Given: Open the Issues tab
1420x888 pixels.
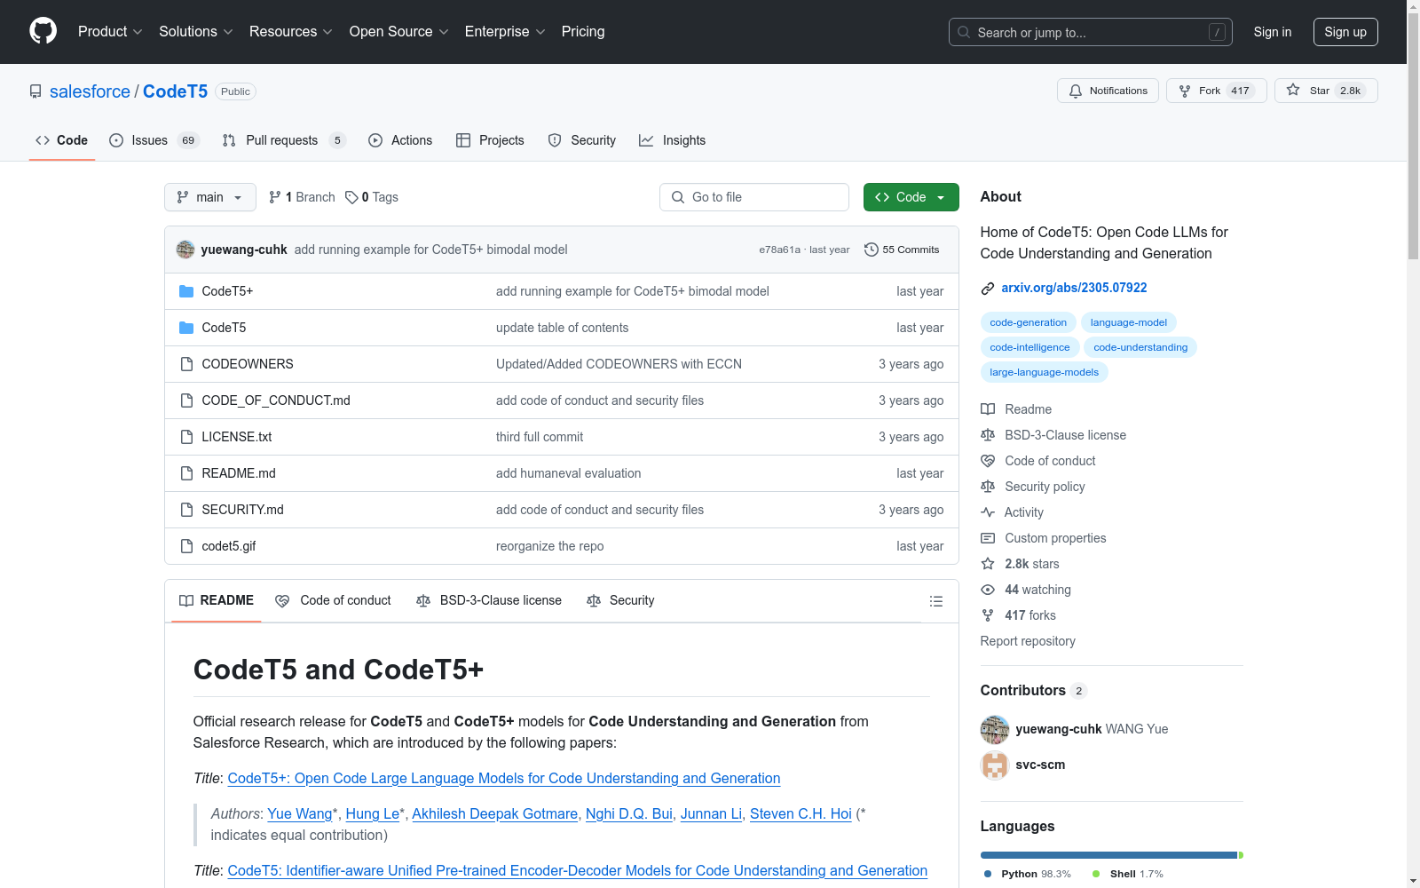Looking at the screenshot, I should pos(154,140).
